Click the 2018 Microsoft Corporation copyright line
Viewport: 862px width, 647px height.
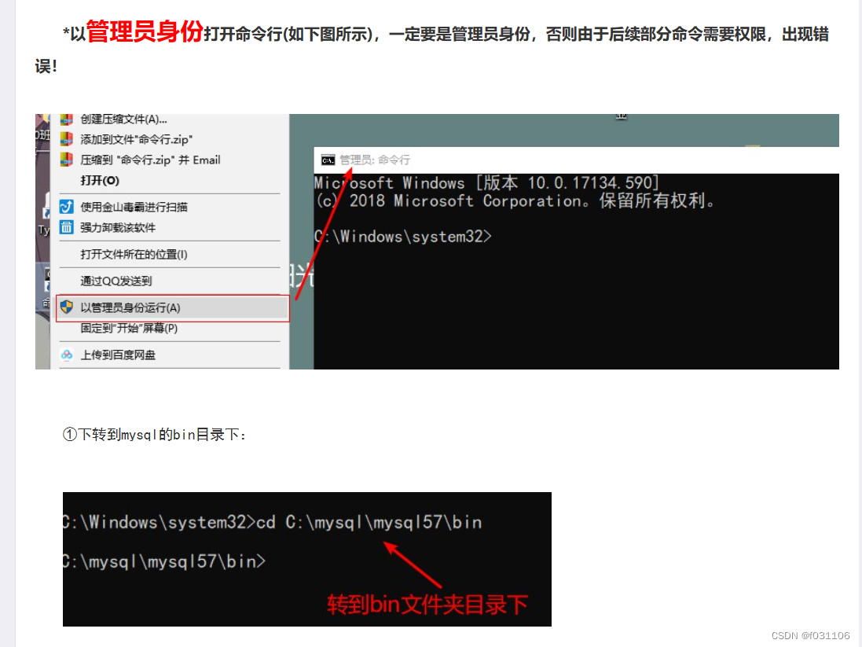click(515, 200)
